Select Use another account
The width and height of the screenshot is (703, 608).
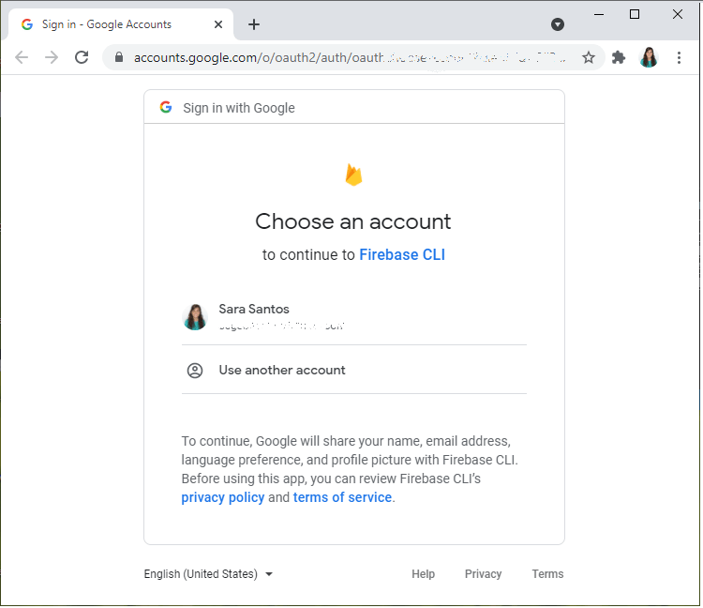(282, 371)
